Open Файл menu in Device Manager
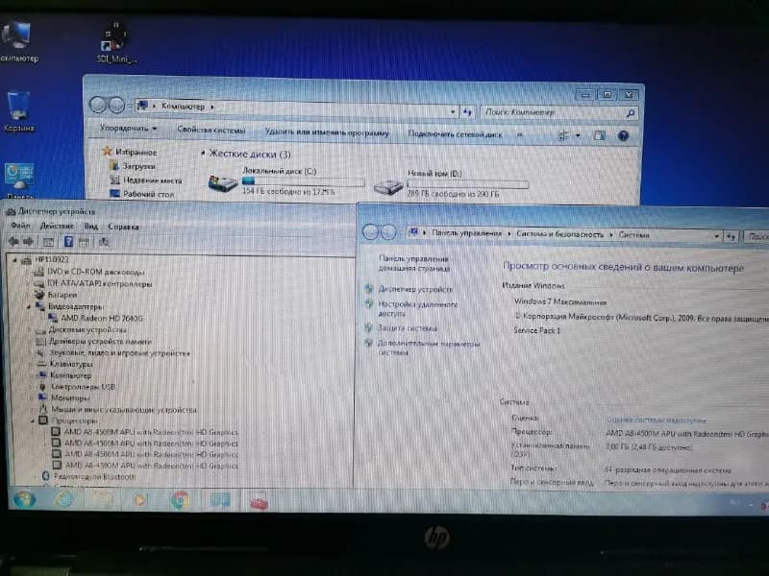769x576 pixels. [x=20, y=226]
